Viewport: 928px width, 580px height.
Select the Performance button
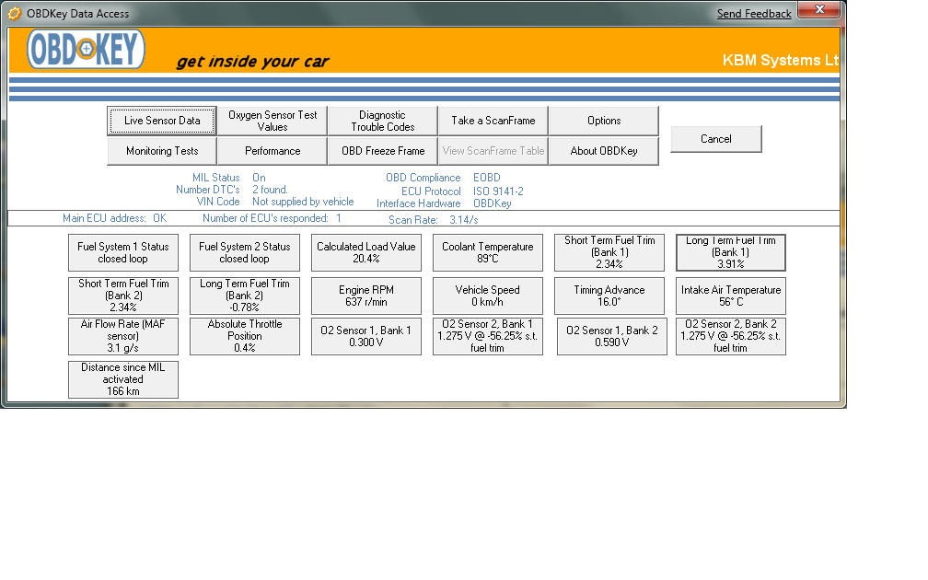coord(273,151)
